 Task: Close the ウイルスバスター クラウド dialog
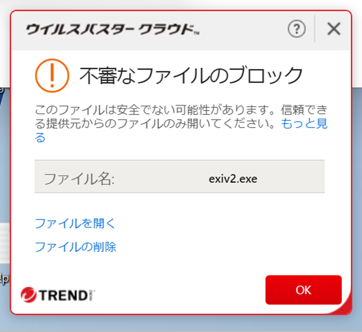(x=334, y=29)
